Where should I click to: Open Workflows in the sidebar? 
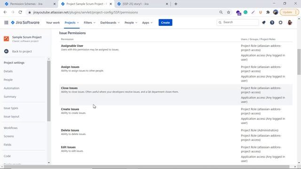point(10,128)
